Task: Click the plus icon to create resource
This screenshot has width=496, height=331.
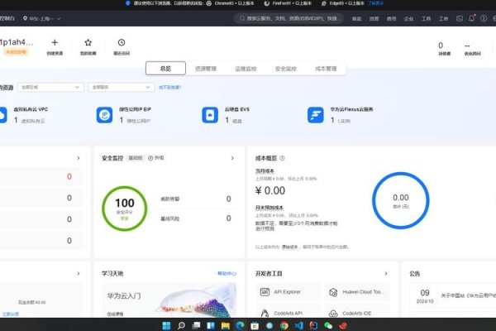Action: coord(55,42)
